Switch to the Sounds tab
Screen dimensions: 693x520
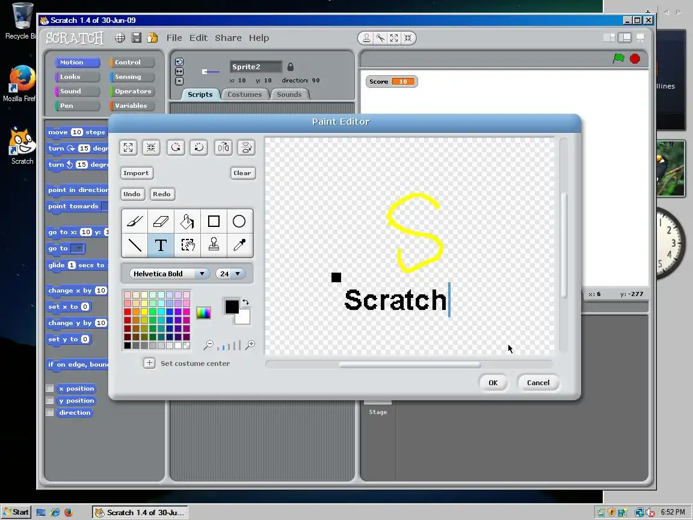click(289, 94)
